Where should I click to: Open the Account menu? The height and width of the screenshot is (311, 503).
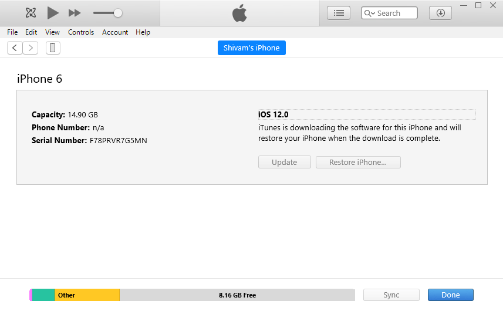click(x=115, y=32)
